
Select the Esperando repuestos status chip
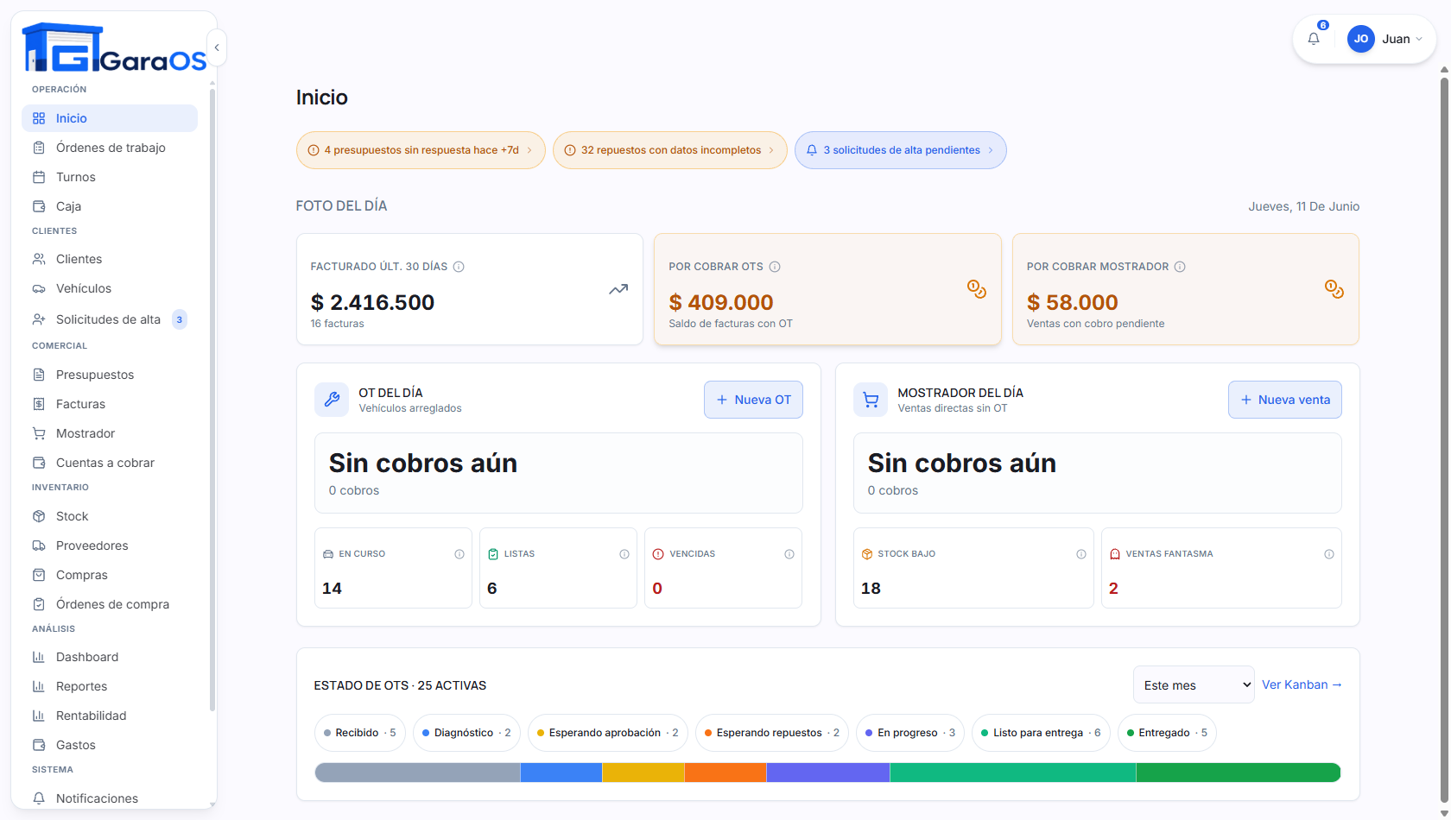click(772, 733)
